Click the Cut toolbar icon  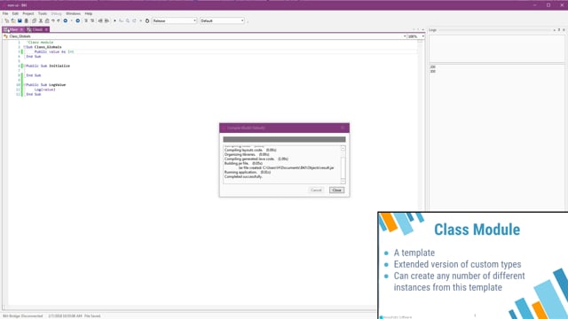tap(41, 21)
